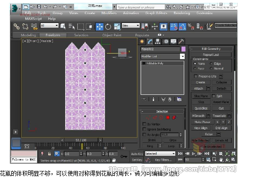Toggle the Spinner Snap icon
The image size is (255, 178).
click(199, 26)
